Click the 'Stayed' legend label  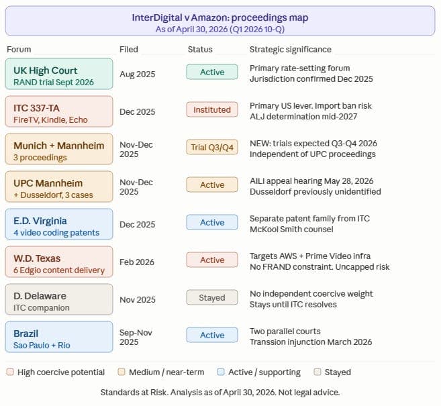point(338,372)
